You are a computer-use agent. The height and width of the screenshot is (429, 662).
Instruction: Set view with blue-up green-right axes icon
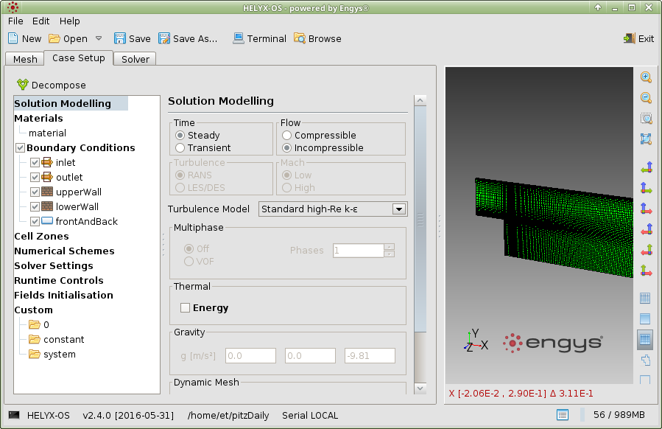coord(646,188)
